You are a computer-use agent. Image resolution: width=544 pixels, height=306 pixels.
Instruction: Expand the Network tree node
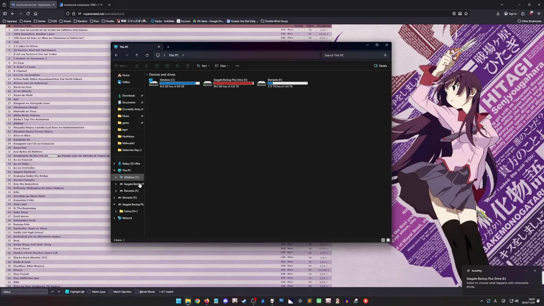pos(114,218)
